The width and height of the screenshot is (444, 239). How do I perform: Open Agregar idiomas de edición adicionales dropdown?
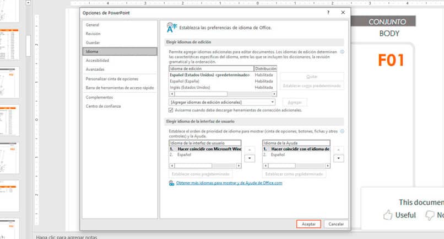tap(222, 102)
